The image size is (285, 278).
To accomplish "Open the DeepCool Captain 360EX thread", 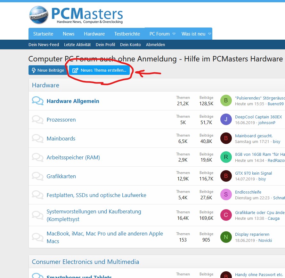I will coord(258,117).
